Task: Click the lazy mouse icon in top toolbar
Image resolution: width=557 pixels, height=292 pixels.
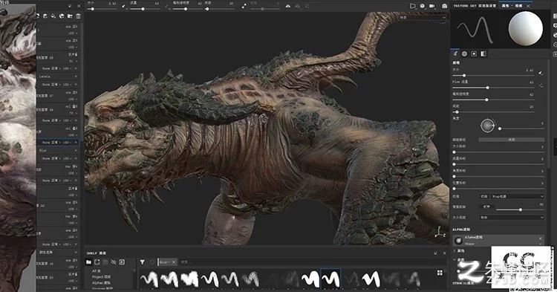Action: (244, 6)
